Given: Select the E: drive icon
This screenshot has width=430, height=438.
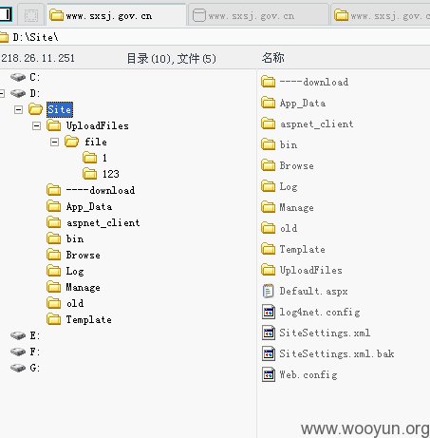Looking at the screenshot, I should (x=18, y=335).
